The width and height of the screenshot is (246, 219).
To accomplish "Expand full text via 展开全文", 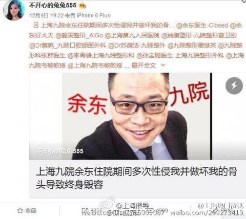I will (x=143, y=65).
